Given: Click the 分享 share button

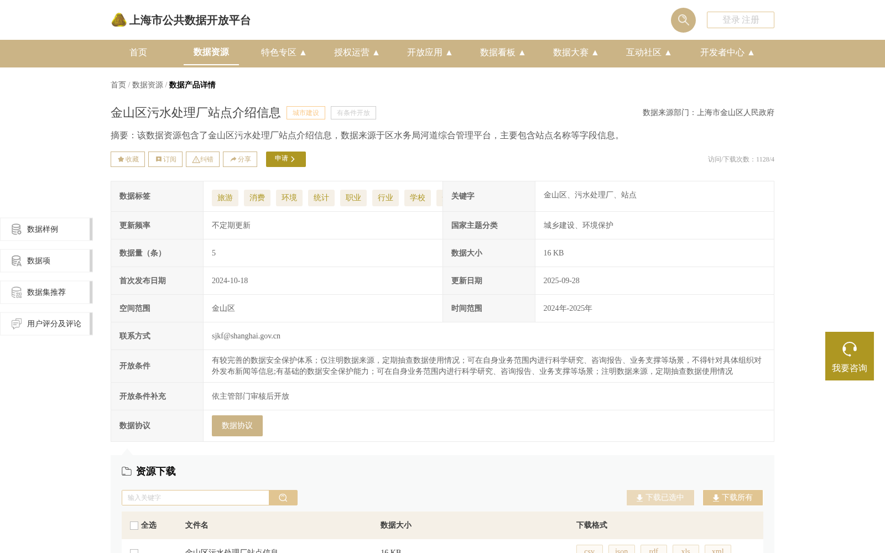Looking at the screenshot, I should point(240,159).
